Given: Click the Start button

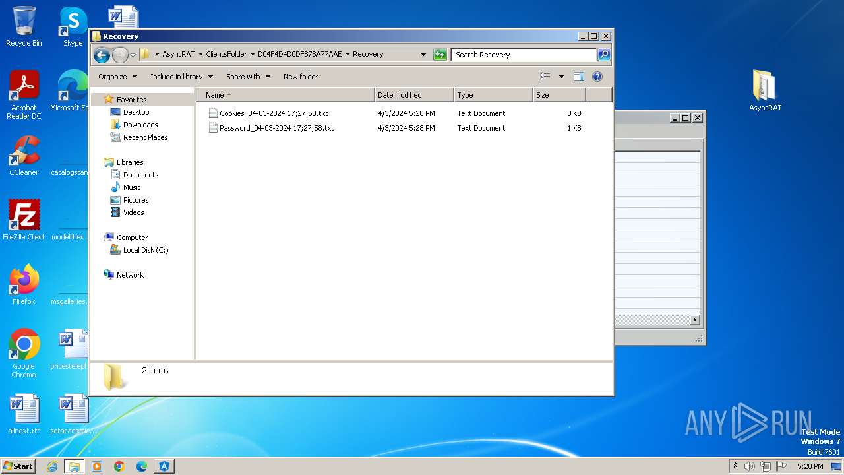Looking at the screenshot, I should [x=18, y=466].
